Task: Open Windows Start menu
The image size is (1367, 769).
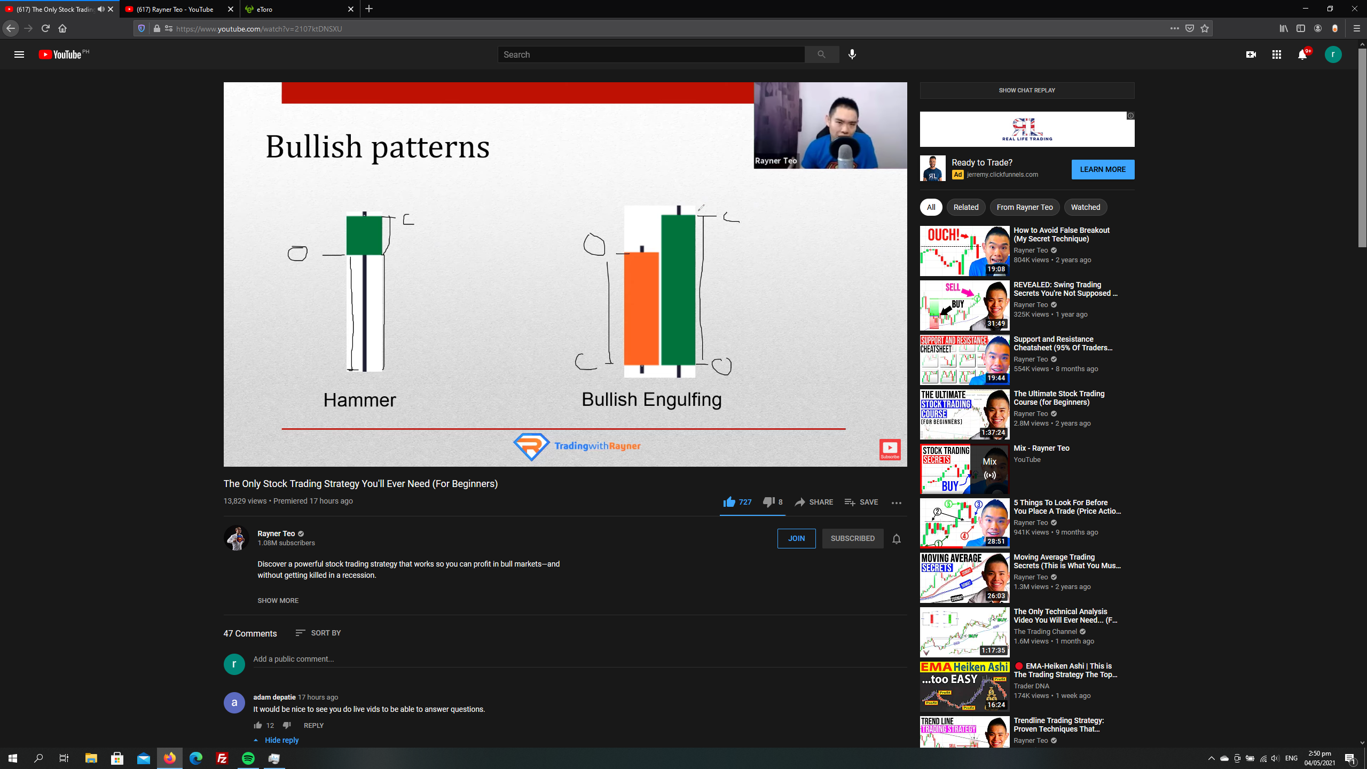Action: 13,758
